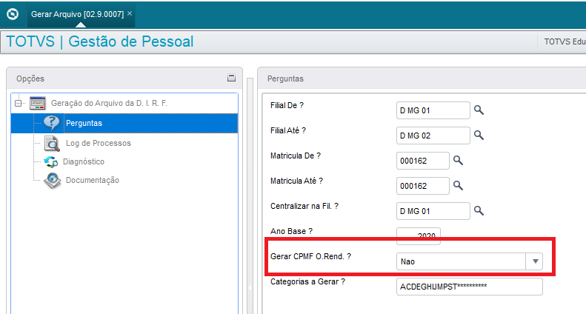The image size is (586, 314).
Task: Open Diagnóstico item
Action: tap(83, 162)
